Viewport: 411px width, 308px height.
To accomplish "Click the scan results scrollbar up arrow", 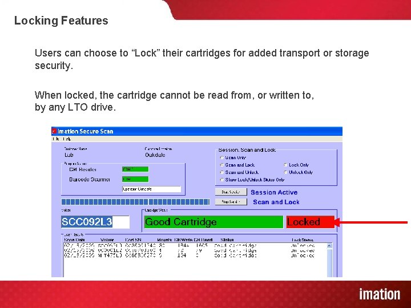I will (x=329, y=246).
